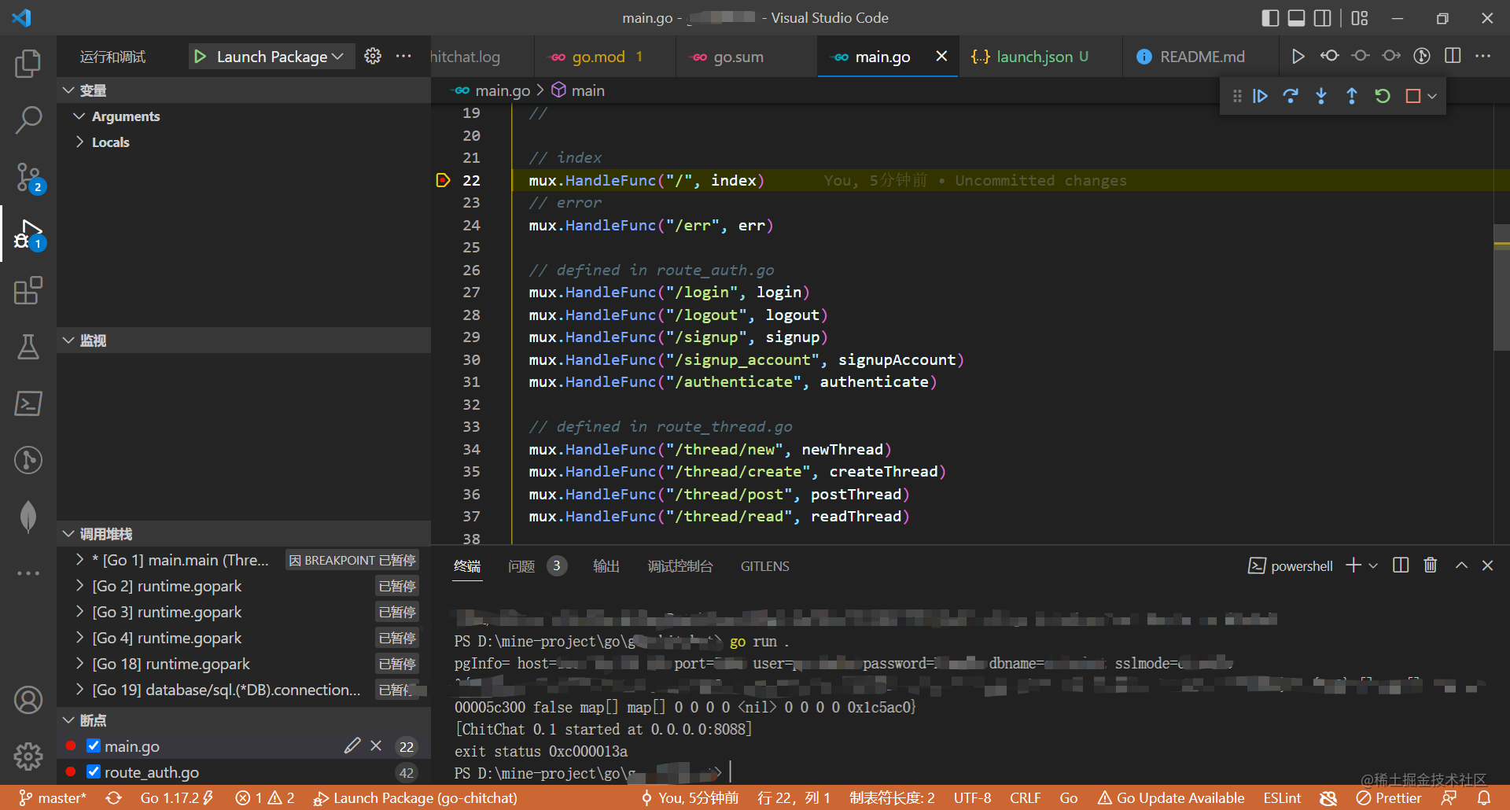The height and width of the screenshot is (810, 1510).
Task: Disable the main.go breakpoint checkbox
Action: (x=94, y=746)
